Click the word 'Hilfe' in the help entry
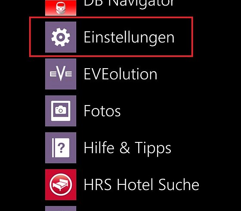 tap(99, 147)
